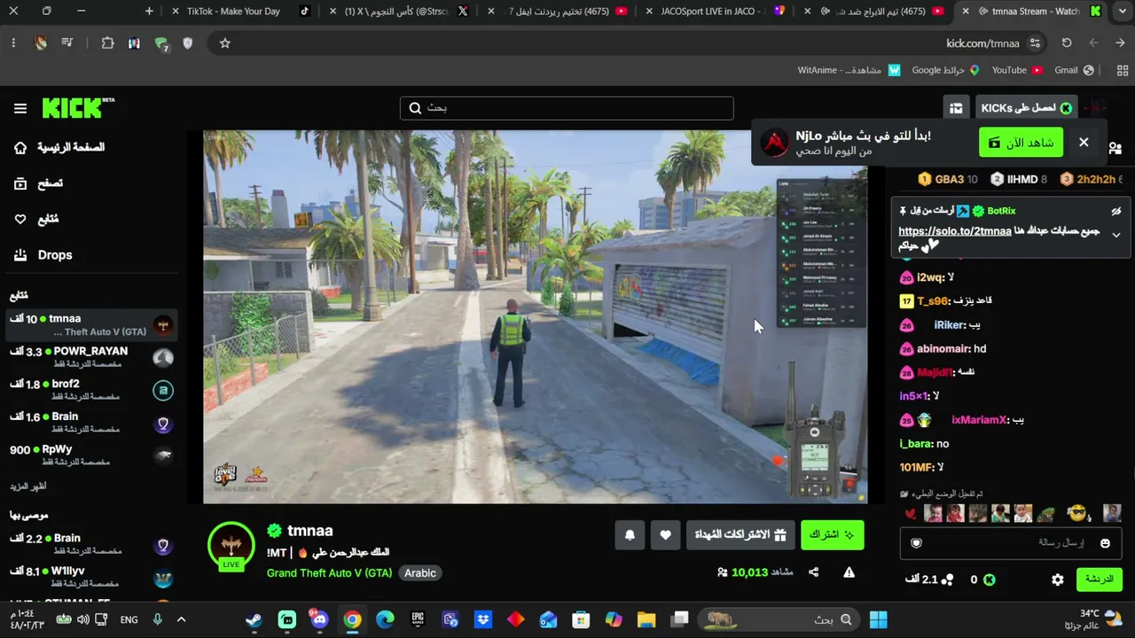Image resolution: width=1135 pixels, height=638 pixels.
Task: Open abinomair chat username
Action: 943,349
